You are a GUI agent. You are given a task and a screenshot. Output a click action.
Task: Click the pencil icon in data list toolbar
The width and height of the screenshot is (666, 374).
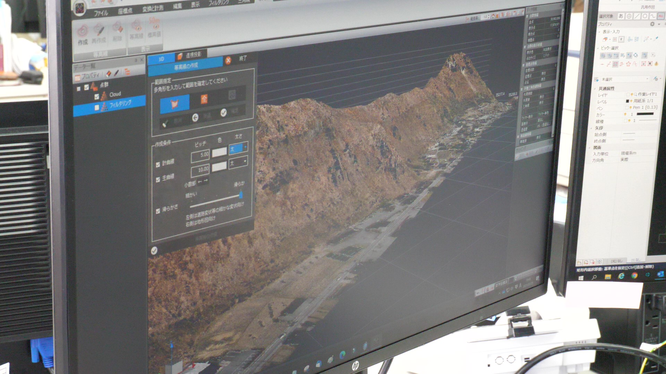(117, 73)
